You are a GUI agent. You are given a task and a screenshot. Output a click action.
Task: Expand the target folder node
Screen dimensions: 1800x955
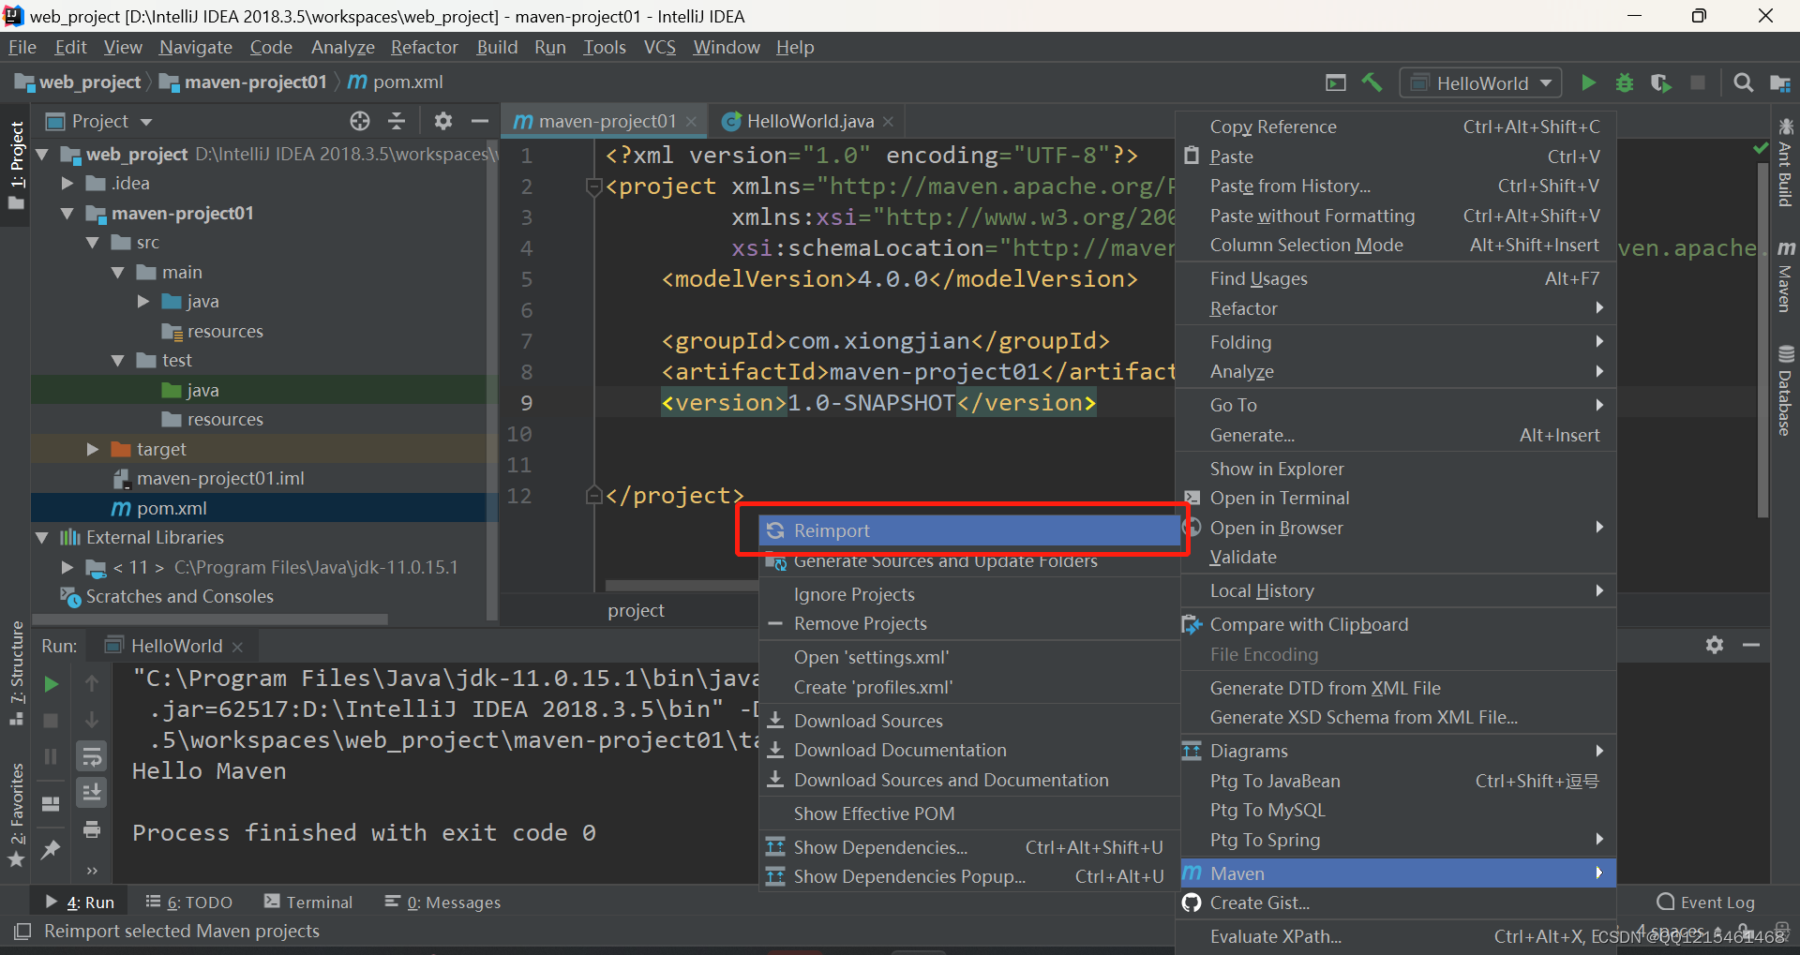[x=91, y=449]
